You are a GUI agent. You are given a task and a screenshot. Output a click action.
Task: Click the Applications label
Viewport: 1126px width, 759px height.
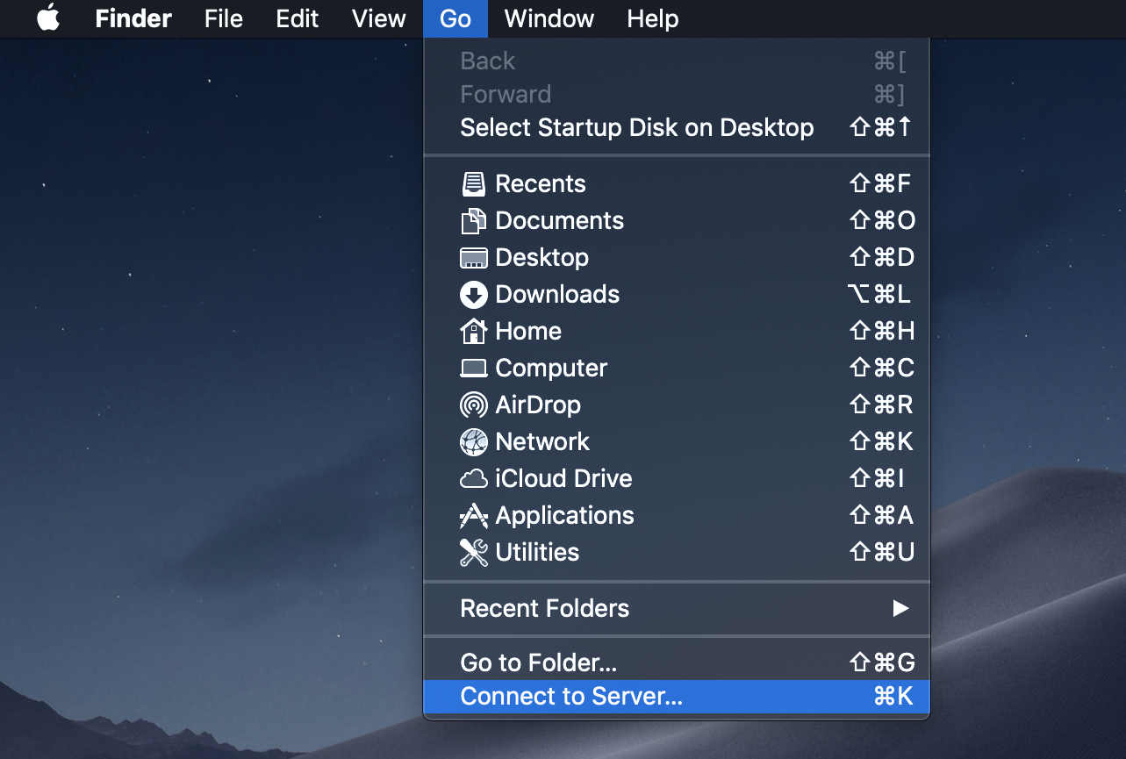coord(564,515)
